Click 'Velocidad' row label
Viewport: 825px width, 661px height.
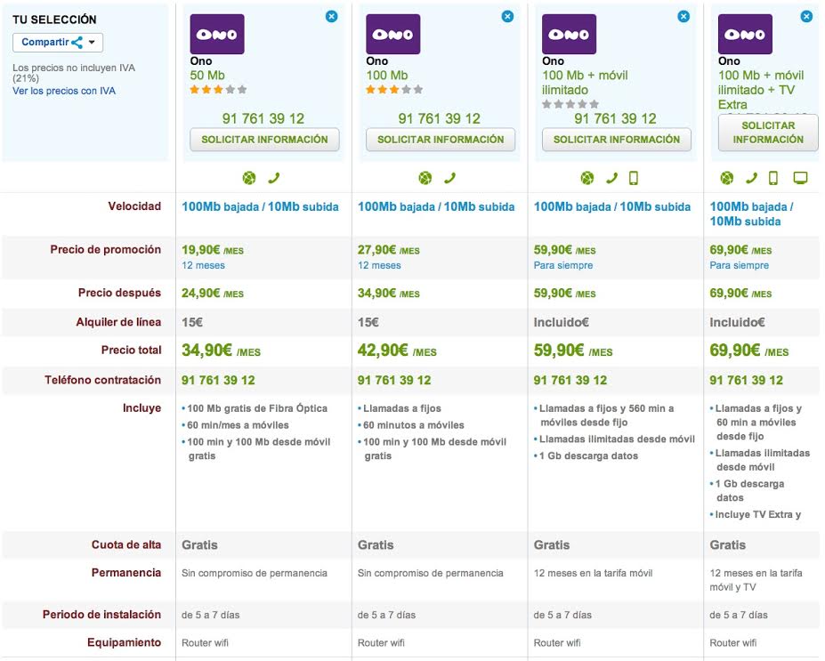(134, 206)
